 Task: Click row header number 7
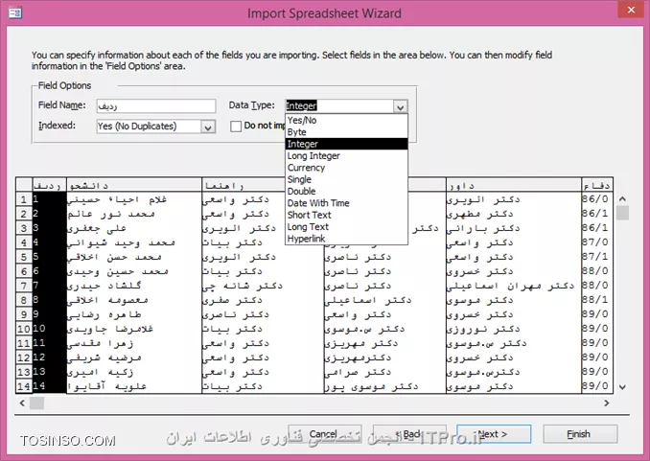coord(24,286)
